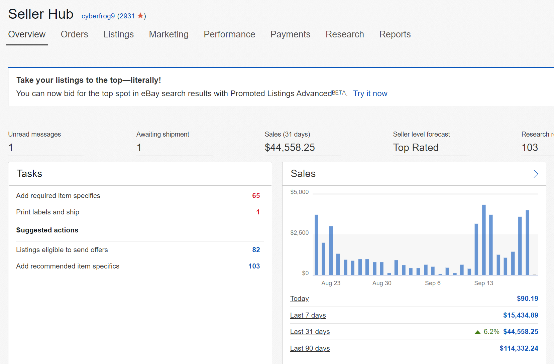Open Last 7 days sales

coord(308,315)
